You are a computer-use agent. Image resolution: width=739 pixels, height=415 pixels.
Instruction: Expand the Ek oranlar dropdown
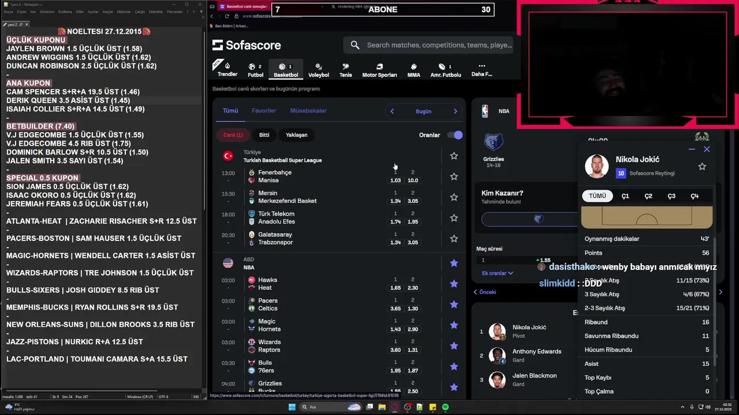click(x=498, y=273)
